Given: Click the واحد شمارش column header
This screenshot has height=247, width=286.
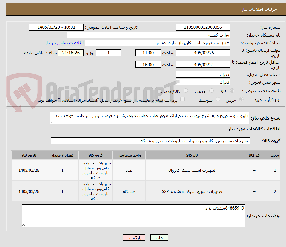Looking at the screenshot, I should coord(129,155).
